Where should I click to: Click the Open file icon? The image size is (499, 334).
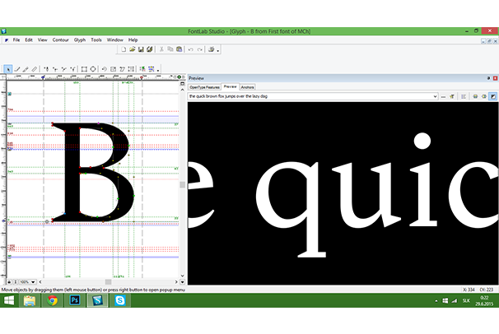(132, 49)
